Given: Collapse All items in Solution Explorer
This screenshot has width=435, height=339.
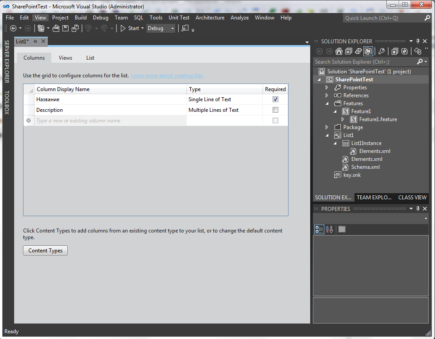Looking at the screenshot, I should [x=349, y=51].
